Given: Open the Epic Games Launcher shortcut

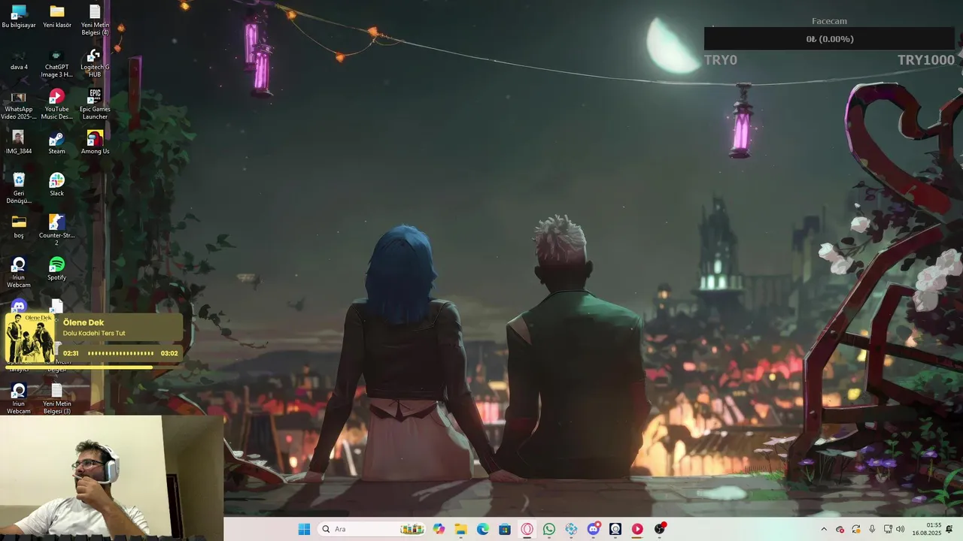Looking at the screenshot, I should coord(95,105).
